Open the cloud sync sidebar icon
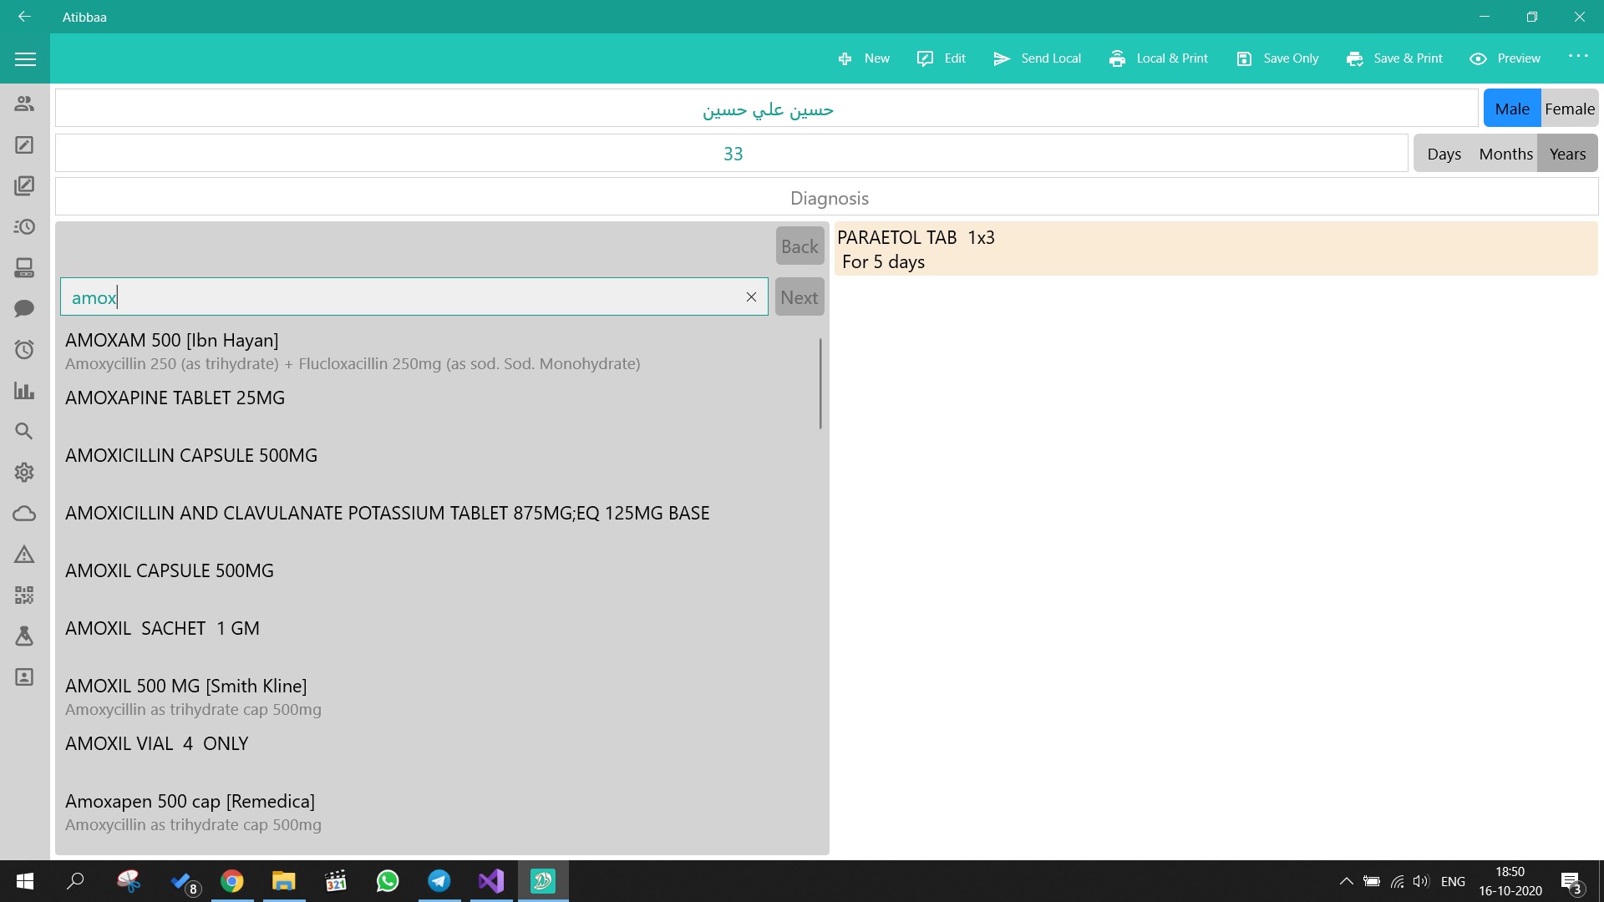Viewport: 1604px width, 902px height. pos(24,513)
